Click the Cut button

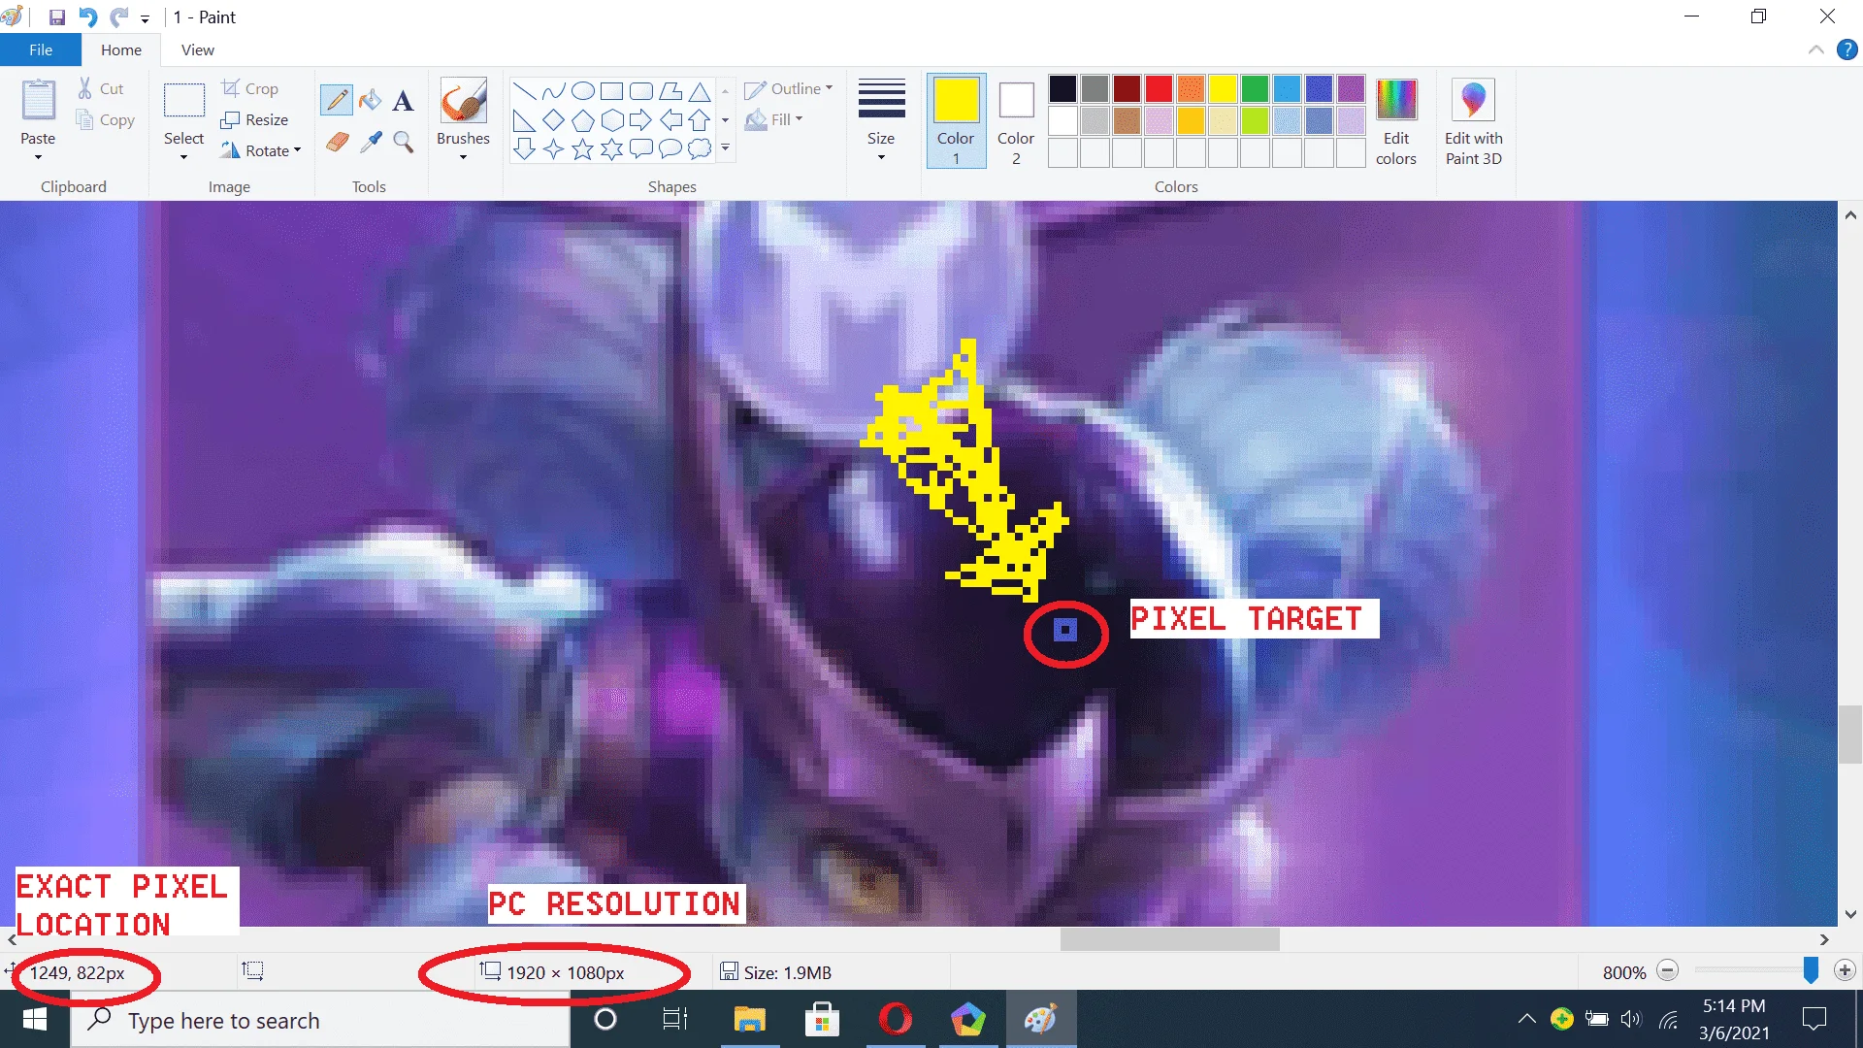[101, 88]
